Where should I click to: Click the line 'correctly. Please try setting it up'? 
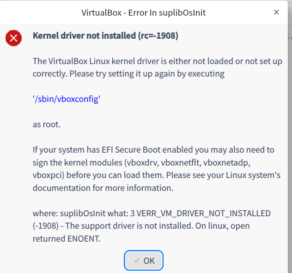pos(128,74)
